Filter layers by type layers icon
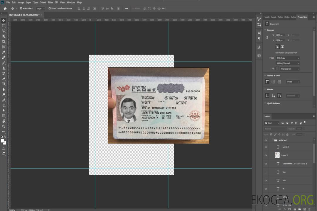317x211 pixels. (292, 123)
